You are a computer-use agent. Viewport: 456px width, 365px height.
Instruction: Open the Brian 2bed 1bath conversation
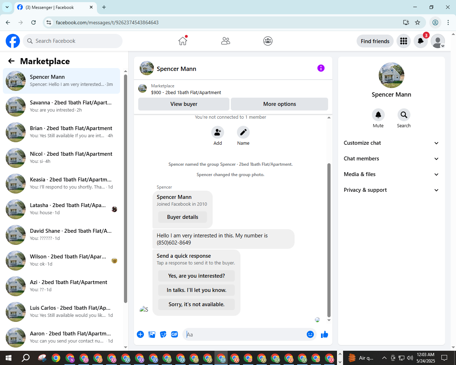tap(61, 132)
